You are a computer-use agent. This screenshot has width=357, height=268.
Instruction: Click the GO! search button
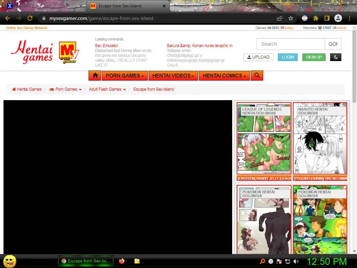tap(333, 44)
